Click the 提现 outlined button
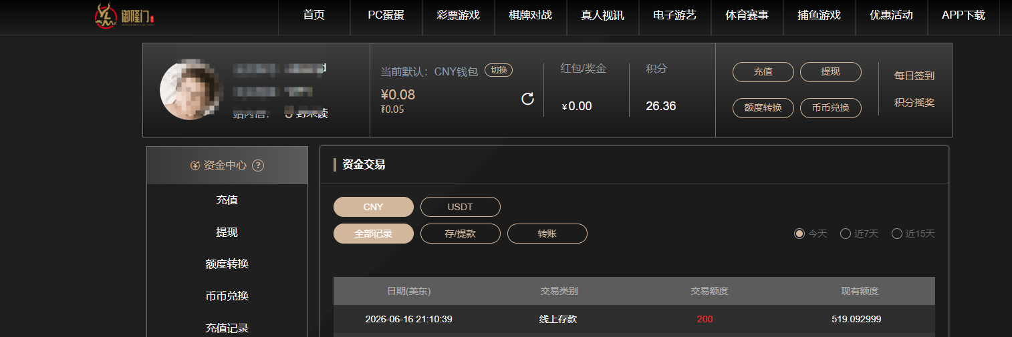The width and height of the screenshot is (1012, 337). (x=830, y=72)
